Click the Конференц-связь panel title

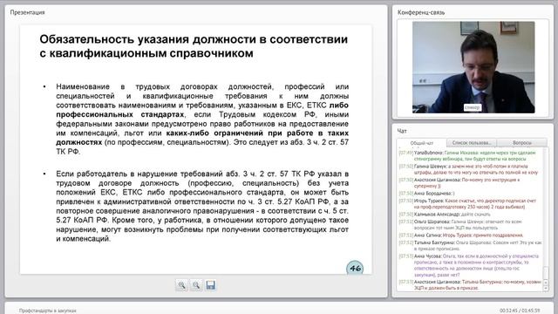pyautogui.click(x=421, y=12)
